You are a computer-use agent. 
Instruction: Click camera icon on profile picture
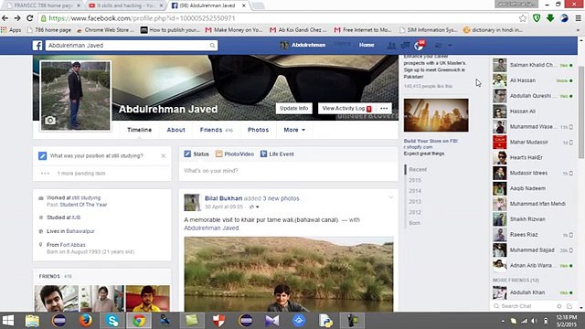click(x=50, y=120)
